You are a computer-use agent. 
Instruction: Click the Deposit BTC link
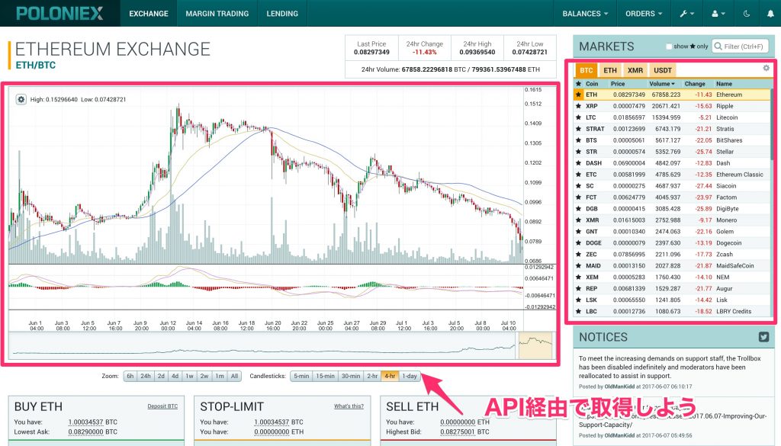[162, 406]
